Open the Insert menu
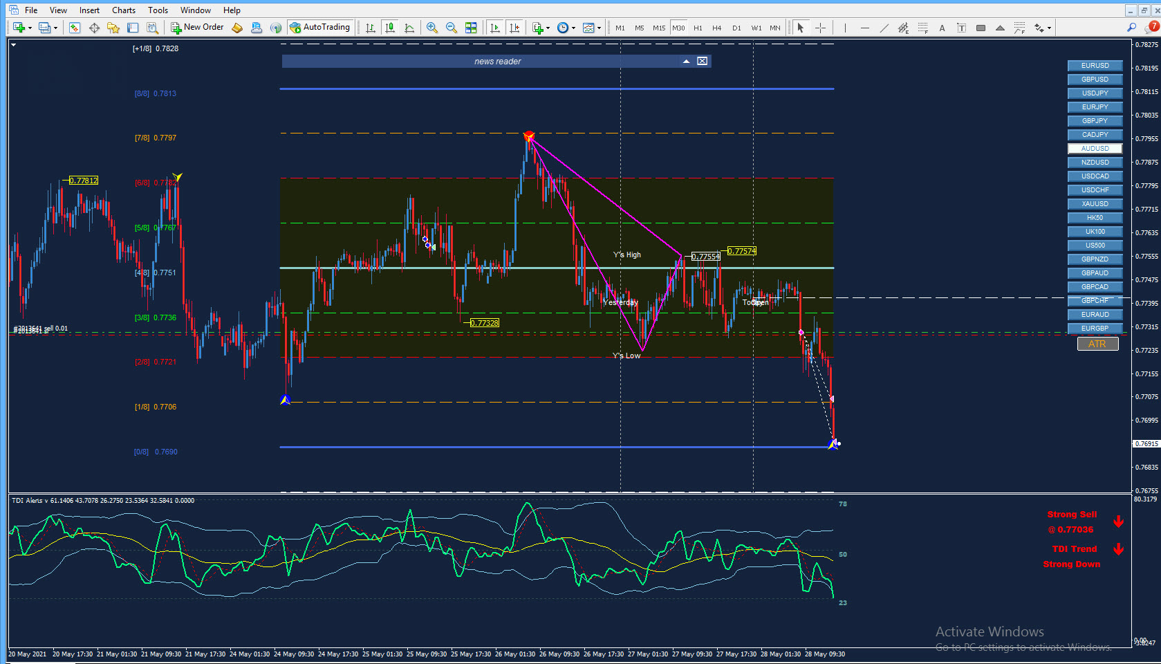This screenshot has width=1161, height=664. click(x=89, y=10)
